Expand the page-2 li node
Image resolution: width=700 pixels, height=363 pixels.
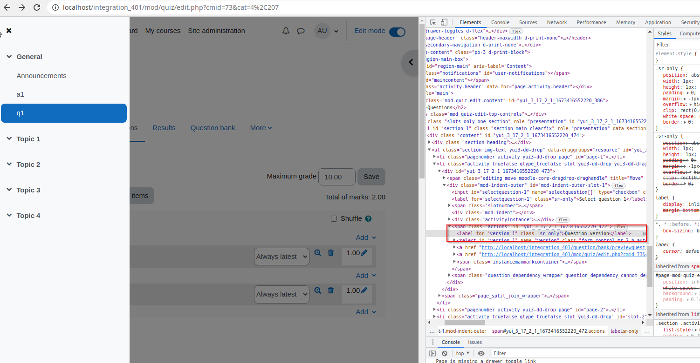coord(435,310)
